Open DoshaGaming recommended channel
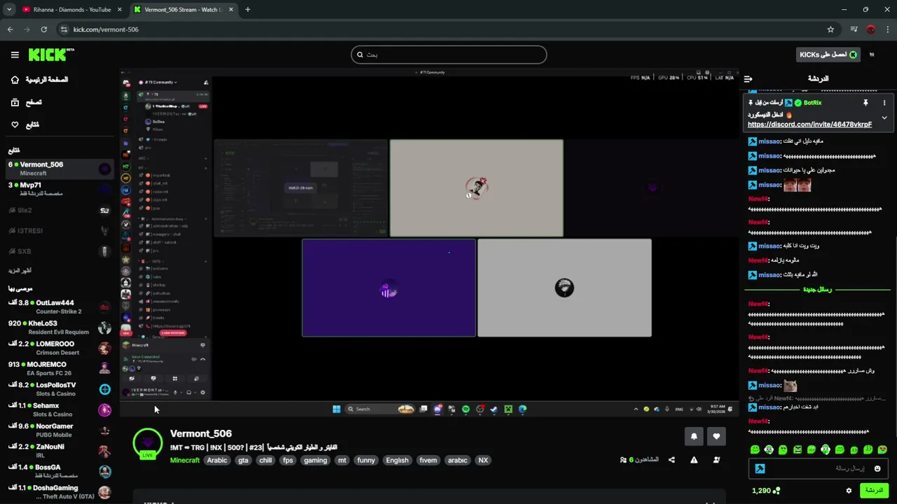Viewport: 897px width, 504px height. 59,491
